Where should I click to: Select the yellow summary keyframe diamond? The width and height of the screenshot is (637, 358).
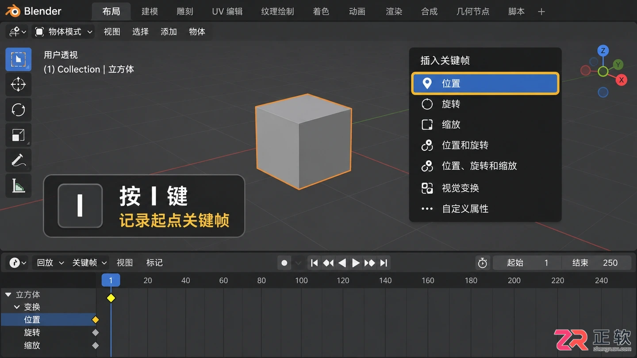tap(111, 298)
